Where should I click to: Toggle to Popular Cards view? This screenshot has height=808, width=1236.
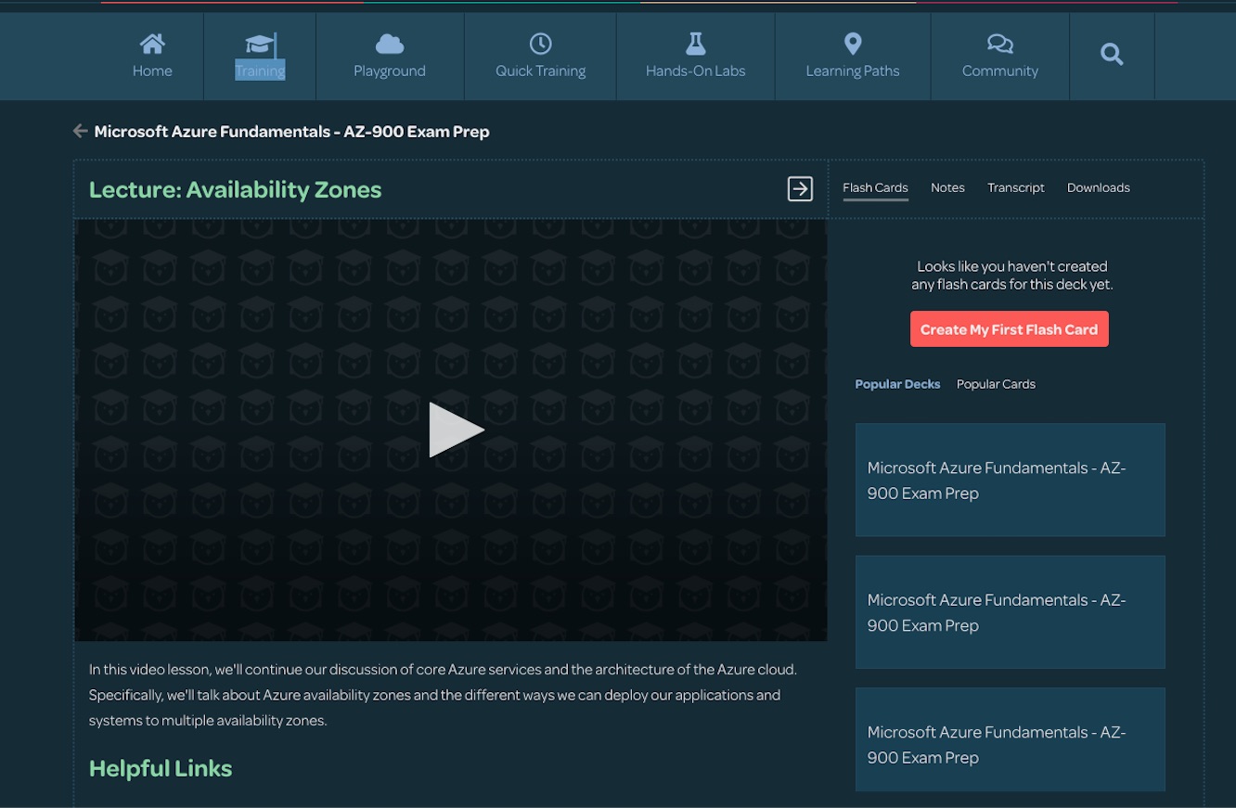(x=996, y=383)
